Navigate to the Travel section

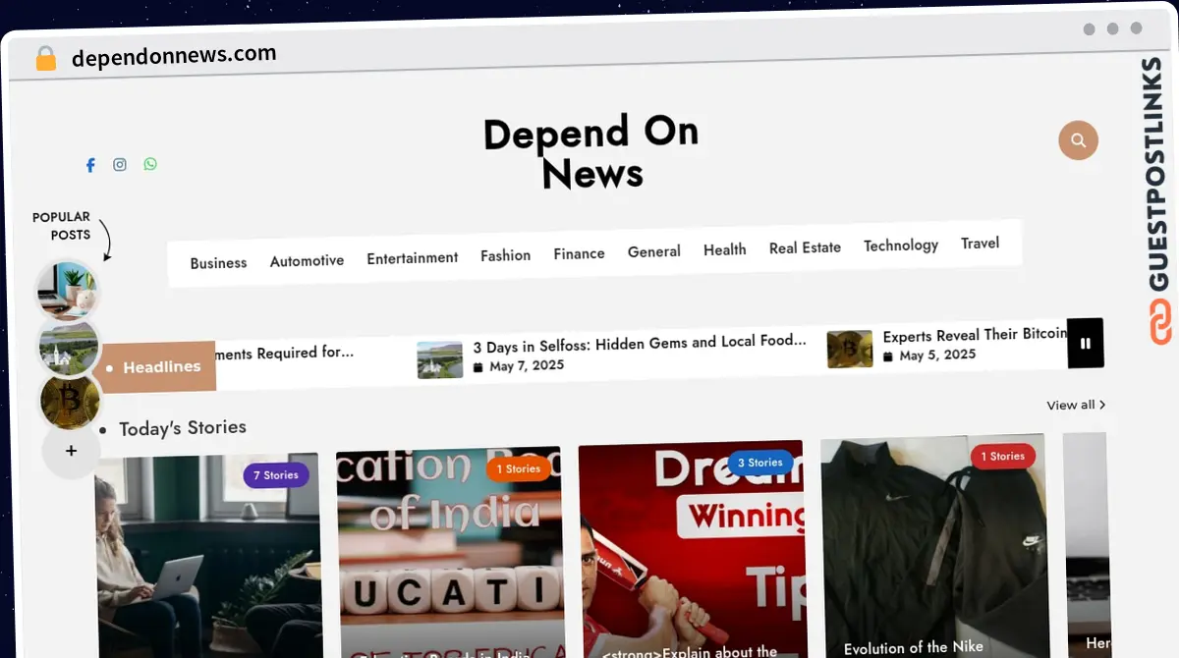click(980, 243)
